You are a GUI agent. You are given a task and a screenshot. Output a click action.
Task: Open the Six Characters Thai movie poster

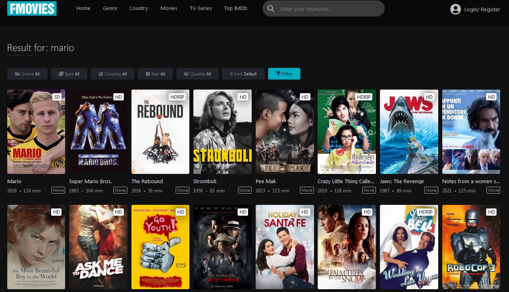222,247
